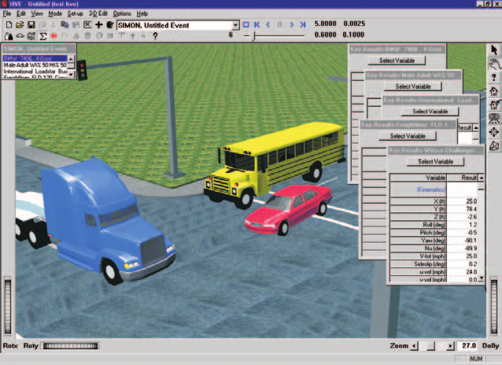Click the Roty rotation slider at bottom
This screenshot has height=365, width=502.
[x=71, y=346]
